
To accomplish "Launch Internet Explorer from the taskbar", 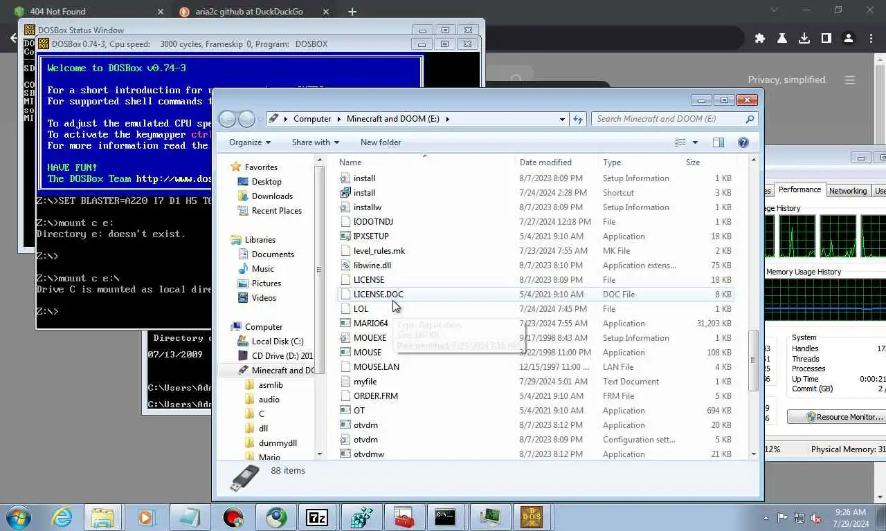I will [62, 517].
